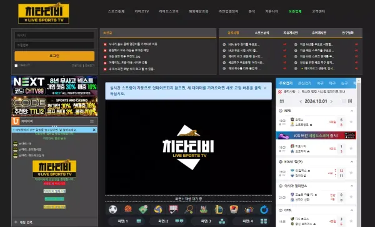Screen dimensions: 375x227
Task: Click the blue refresh arrow icon
Action: pyautogui.click(x=264, y=209)
